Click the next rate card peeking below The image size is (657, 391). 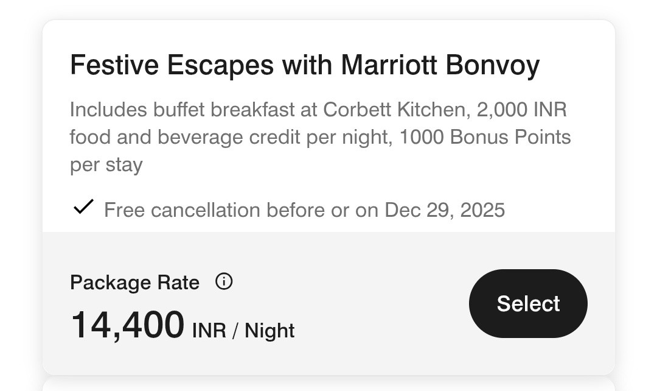(328, 386)
